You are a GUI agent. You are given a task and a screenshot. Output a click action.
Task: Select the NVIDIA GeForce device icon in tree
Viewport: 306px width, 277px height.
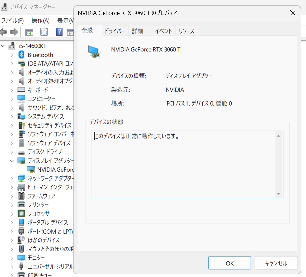(x=31, y=169)
